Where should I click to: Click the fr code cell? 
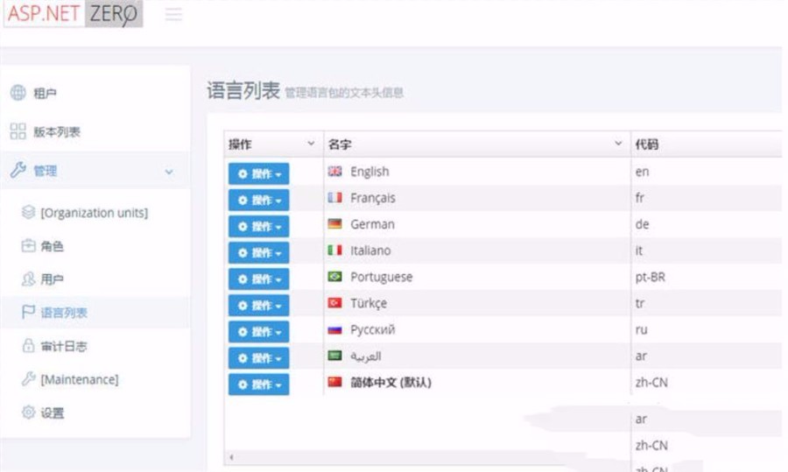pyautogui.click(x=639, y=198)
